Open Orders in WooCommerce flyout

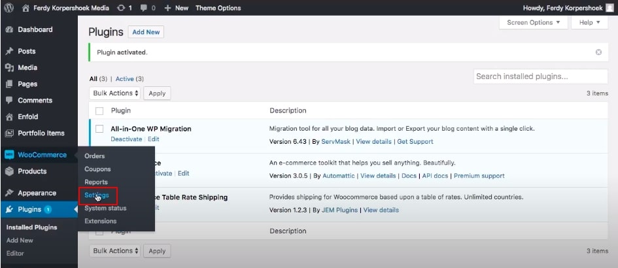(x=95, y=156)
